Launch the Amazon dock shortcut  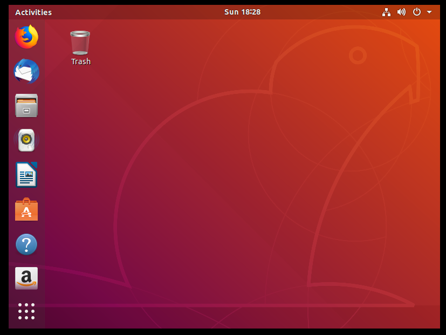coord(26,278)
